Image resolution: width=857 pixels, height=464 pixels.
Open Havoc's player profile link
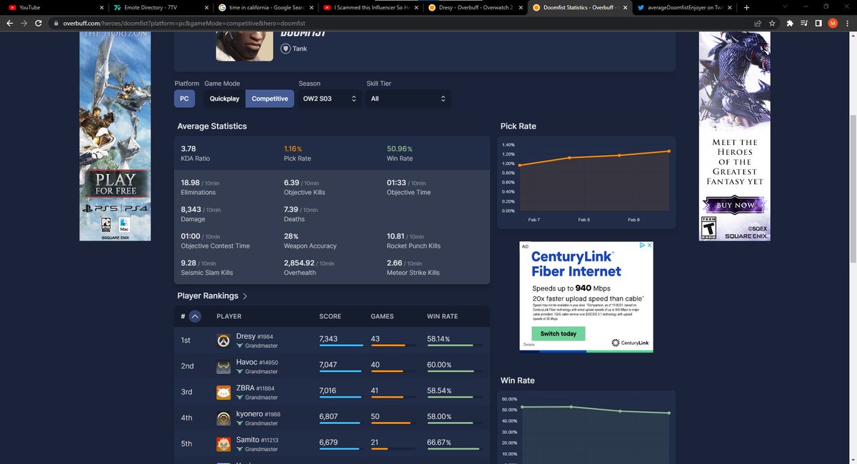[246, 362]
